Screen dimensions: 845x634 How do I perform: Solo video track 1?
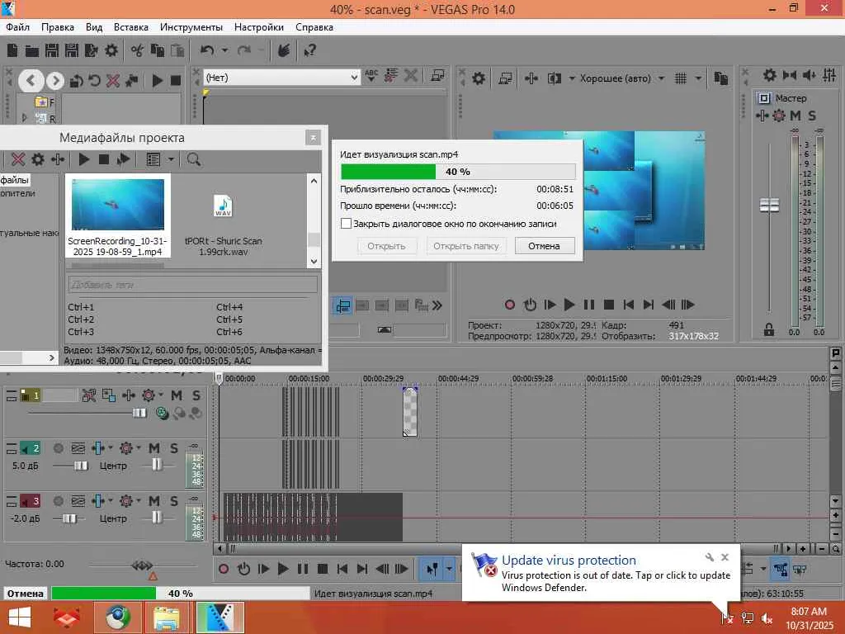click(x=196, y=395)
